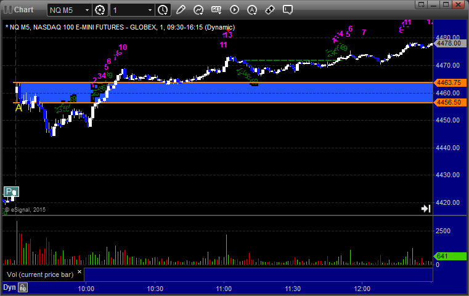469x296 pixels.
Task: Open the alerts A menu
Action: [252, 10]
